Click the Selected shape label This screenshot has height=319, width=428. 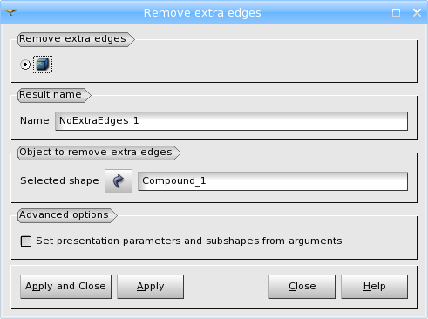(59, 180)
